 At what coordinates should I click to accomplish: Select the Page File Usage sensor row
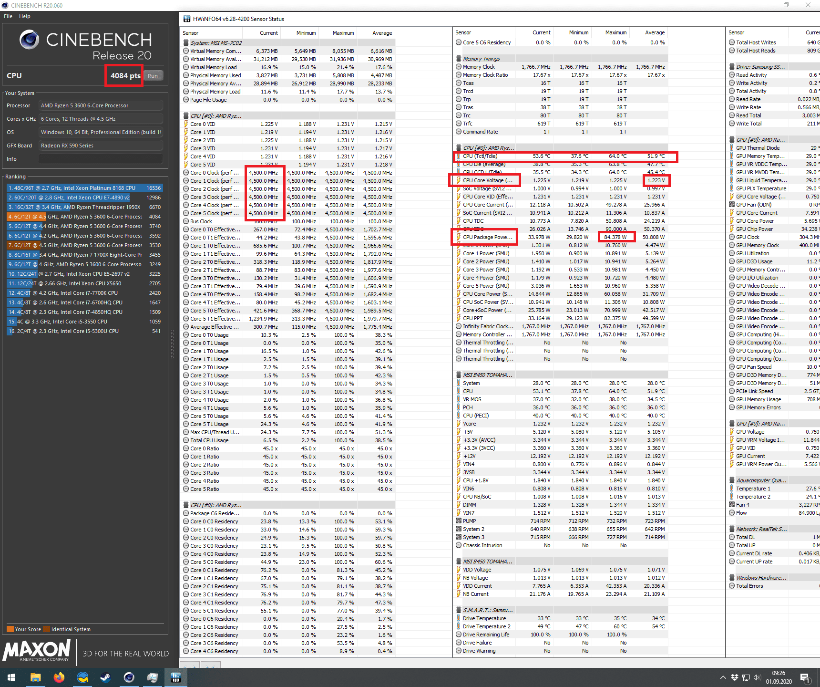[x=288, y=100]
